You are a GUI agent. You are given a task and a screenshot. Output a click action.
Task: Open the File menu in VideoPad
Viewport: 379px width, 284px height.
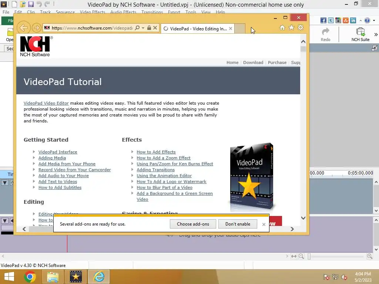(x=6, y=12)
